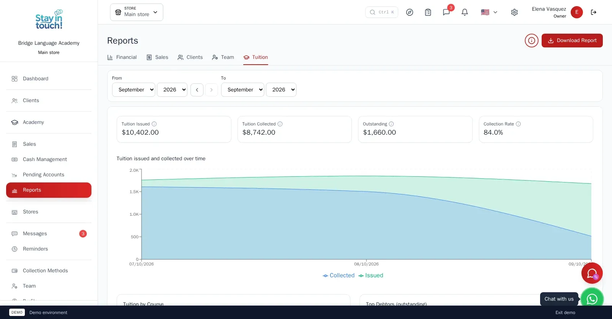The height and width of the screenshot is (319, 612).
Task: Switch to the Team report tab
Action: 223,57
